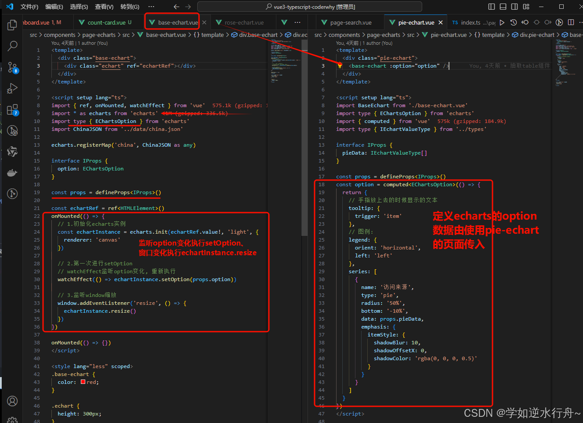Click the VS Code logo in title bar
This screenshot has height=423, width=583.
(x=10, y=7)
